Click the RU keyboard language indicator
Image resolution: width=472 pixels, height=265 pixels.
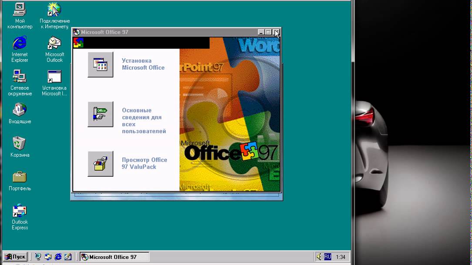[327, 257]
